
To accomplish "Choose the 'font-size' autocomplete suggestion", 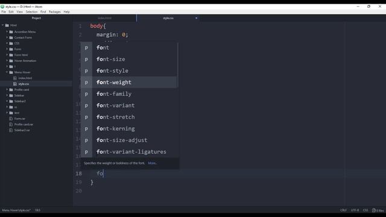I will coord(128,59).
